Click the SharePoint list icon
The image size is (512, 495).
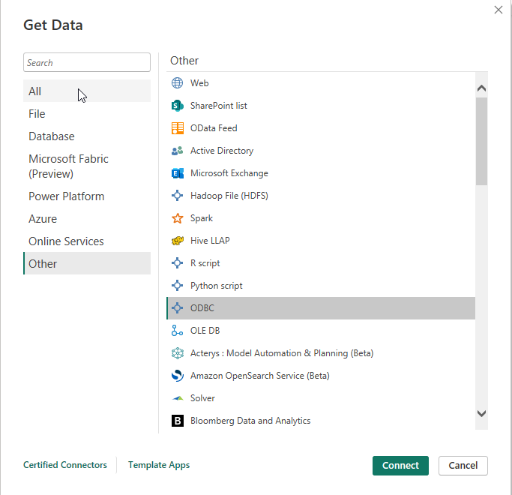click(x=178, y=106)
